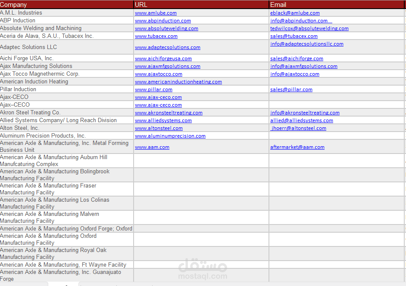Click the tedwilcox@absolutewelding.com email
This screenshot has width=406, height=286.
point(309,28)
